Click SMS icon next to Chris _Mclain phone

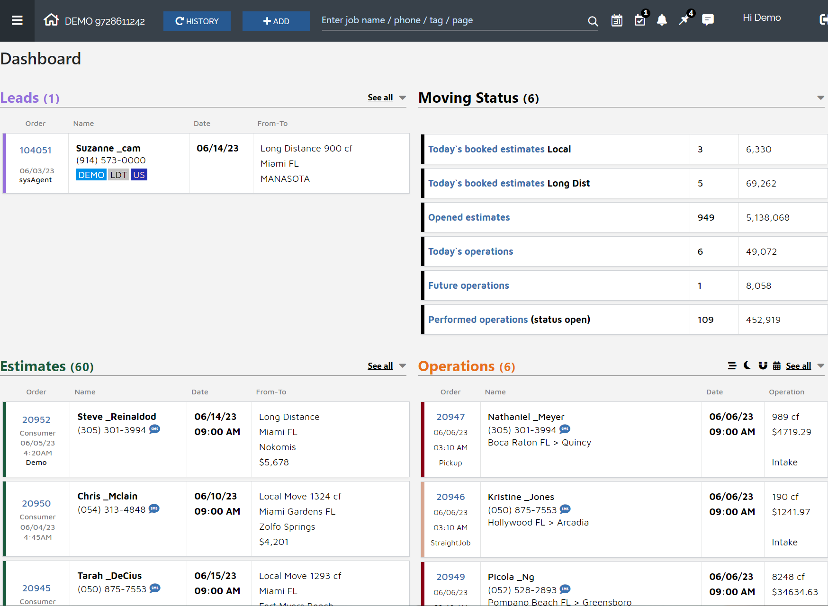coord(154,508)
